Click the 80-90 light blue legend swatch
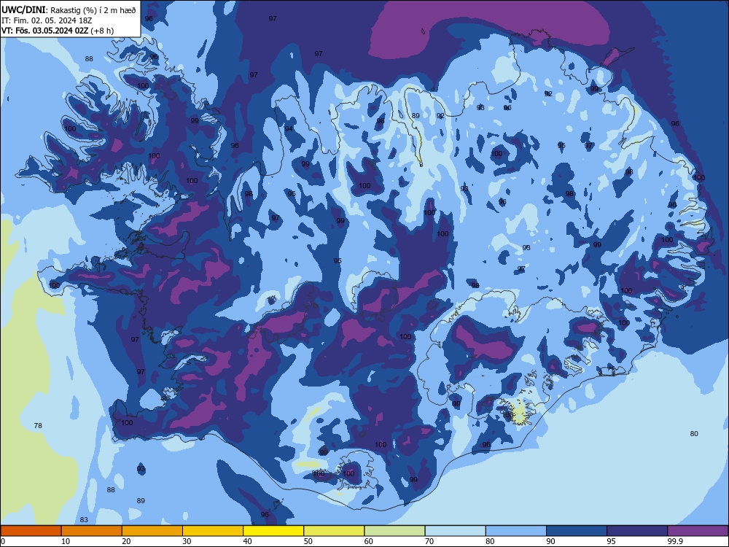The height and width of the screenshot is (547, 729). (x=516, y=531)
